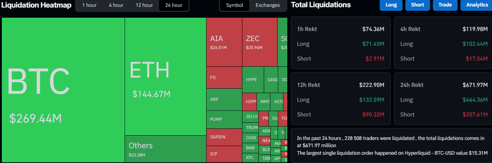Click the SAPIEN heatmap tile
Screen dimensions: 492x163
tap(224, 137)
